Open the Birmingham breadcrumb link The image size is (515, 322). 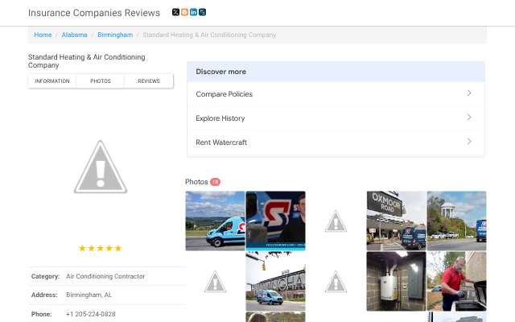[115, 35]
